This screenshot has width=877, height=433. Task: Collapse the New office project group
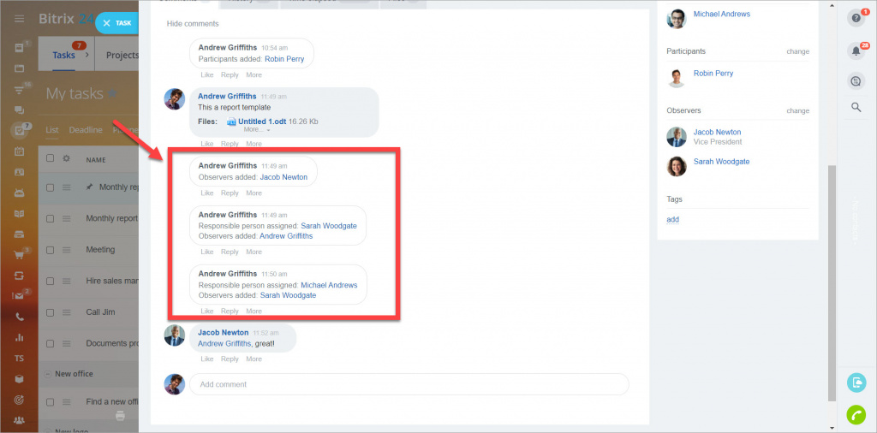click(x=48, y=374)
